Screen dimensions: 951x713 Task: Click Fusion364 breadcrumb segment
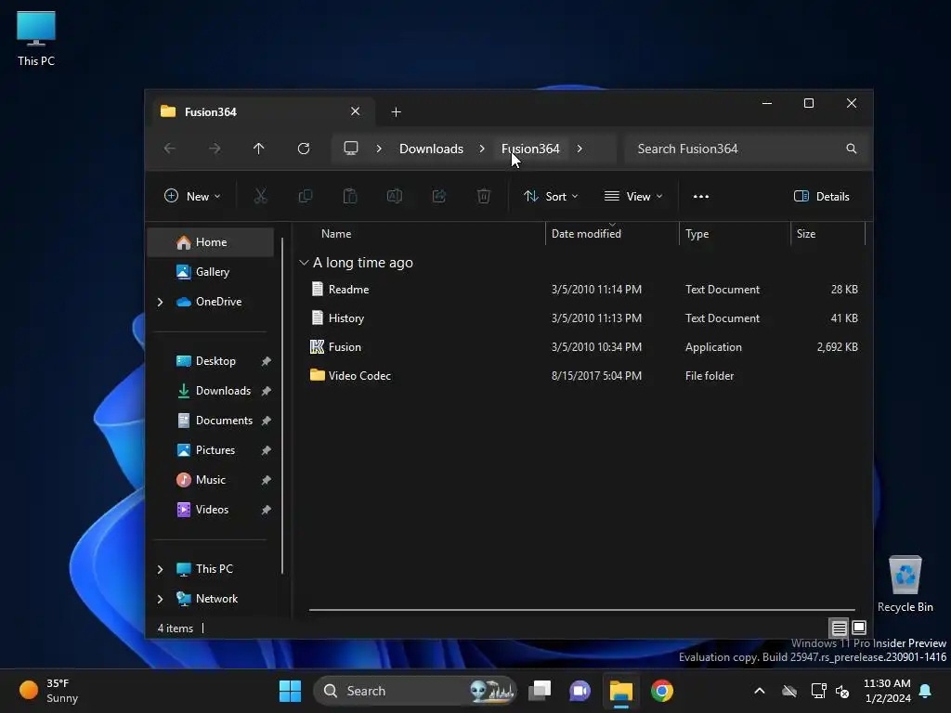(530, 149)
